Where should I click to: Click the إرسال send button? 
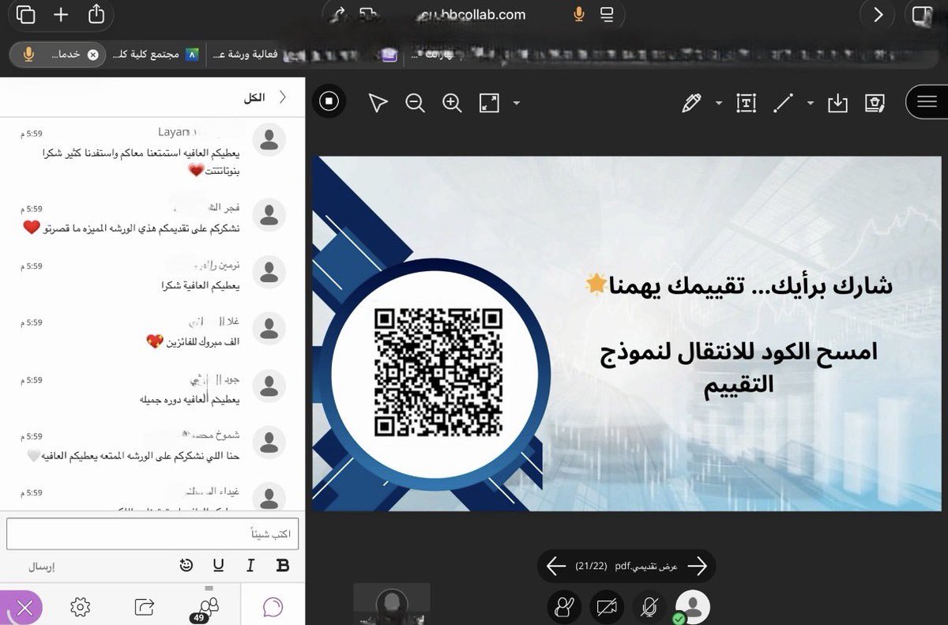pyautogui.click(x=41, y=566)
